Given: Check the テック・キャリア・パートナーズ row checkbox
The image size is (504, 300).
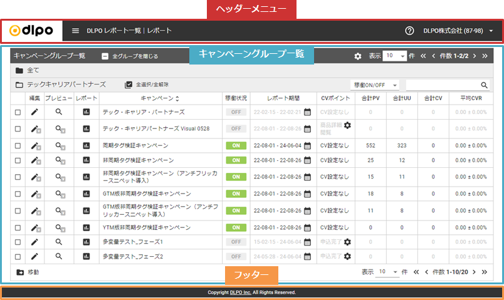Looking at the screenshot, I should click(x=18, y=112).
